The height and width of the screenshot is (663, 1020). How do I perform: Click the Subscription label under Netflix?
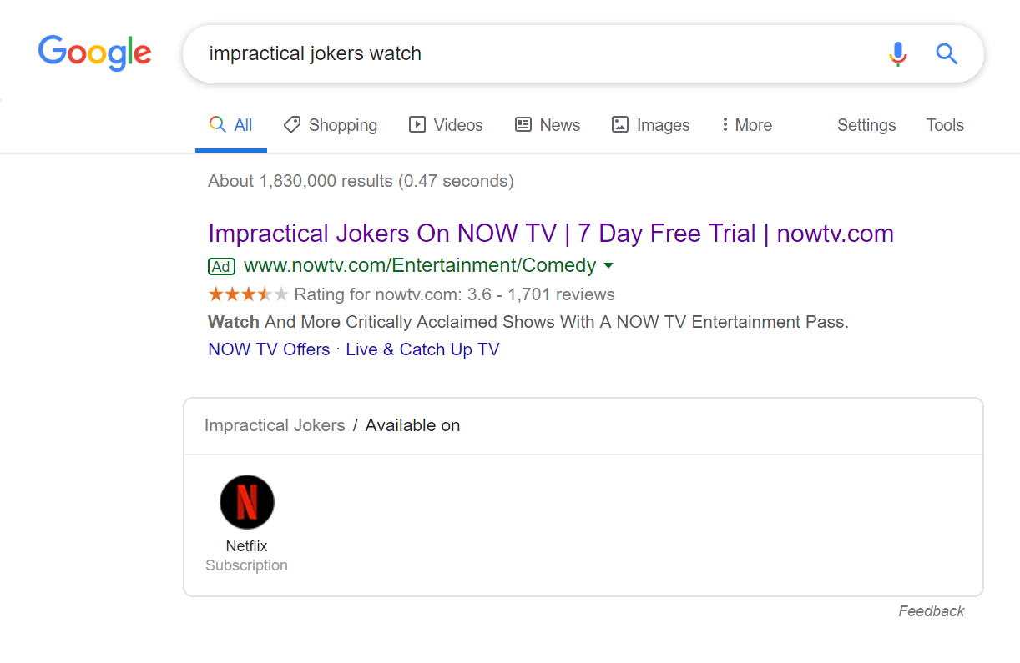click(x=247, y=565)
